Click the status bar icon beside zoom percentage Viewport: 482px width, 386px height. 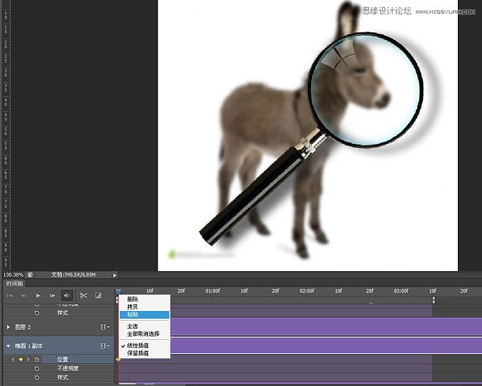click(30, 275)
